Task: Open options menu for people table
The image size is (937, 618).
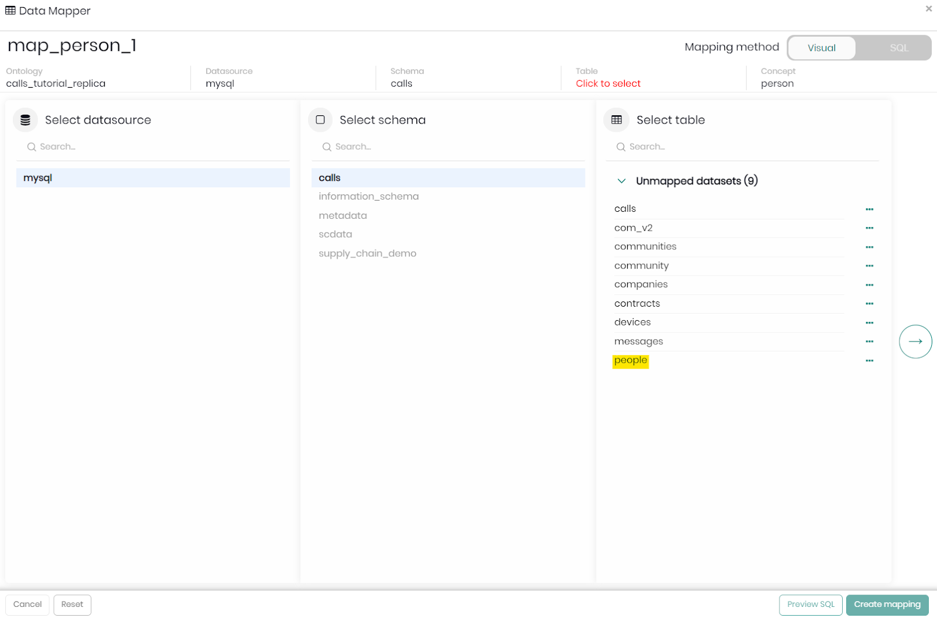Action: pyautogui.click(x=869, y=360)
